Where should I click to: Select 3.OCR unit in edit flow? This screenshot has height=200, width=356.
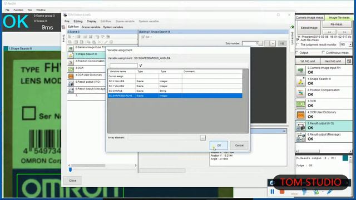(x=87, y=69)
